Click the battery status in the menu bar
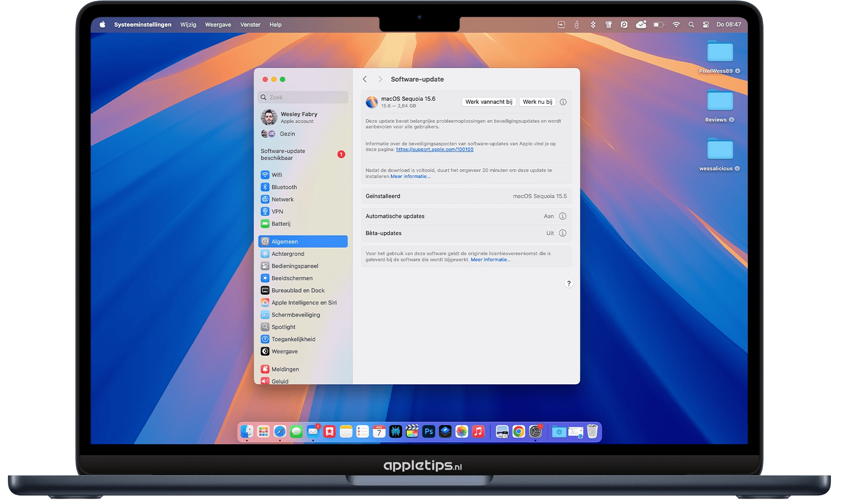Screen dimensions: 842x500 [658, 25]
